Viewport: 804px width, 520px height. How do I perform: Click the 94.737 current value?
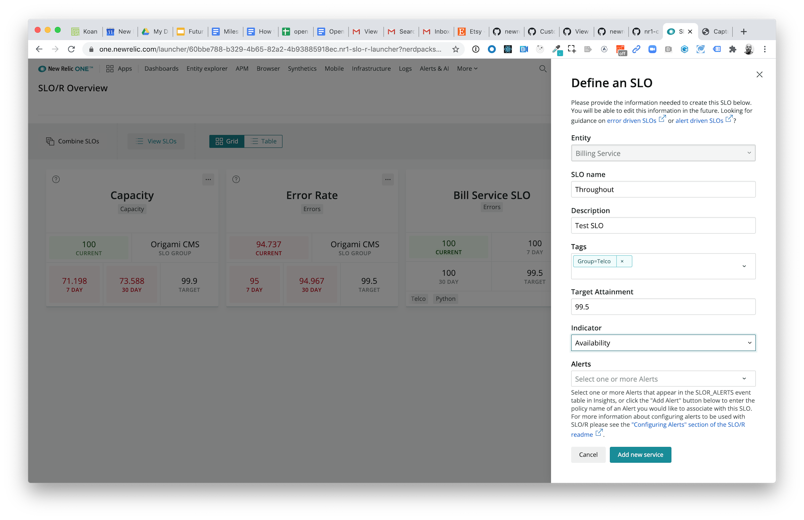pyautogui.click(x=269, y=244)
